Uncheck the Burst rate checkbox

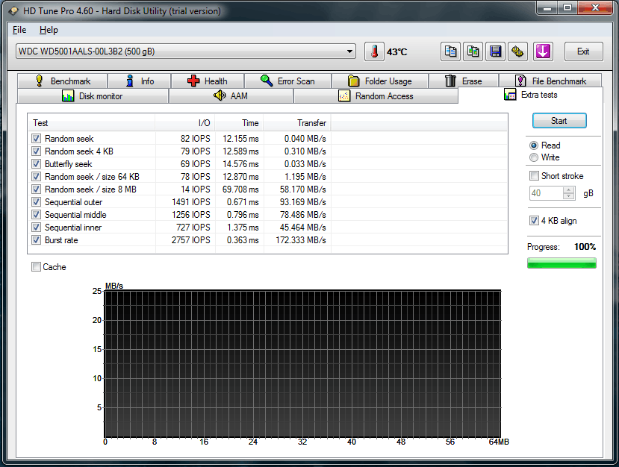(x=37, y=239)
